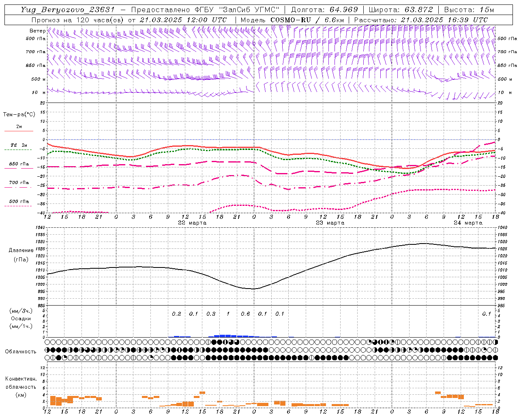Click the elevation text Высота: 15м
The width and height of the screenshot is (519, 415).
pyautogui.click(x=469, y=9)
